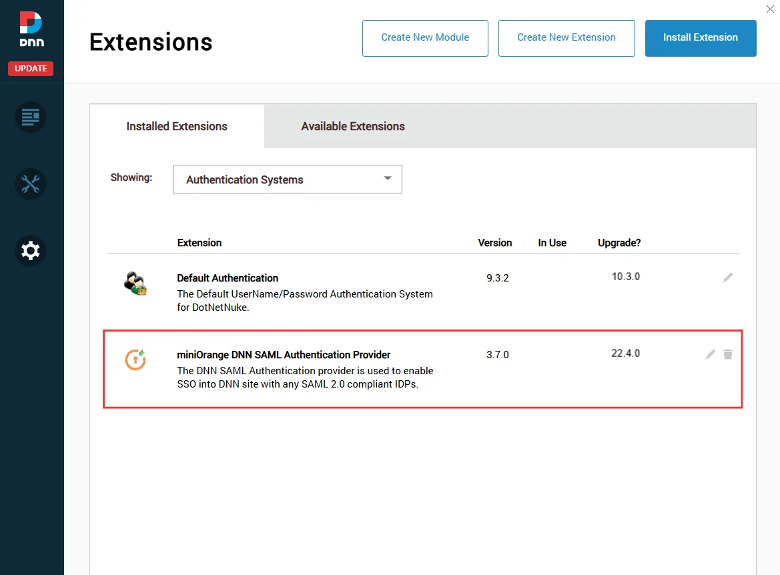780x575 pixels.
Task: Click miniOrange DNN SAML Authentication Provider title
Action: tap(284, 355)
